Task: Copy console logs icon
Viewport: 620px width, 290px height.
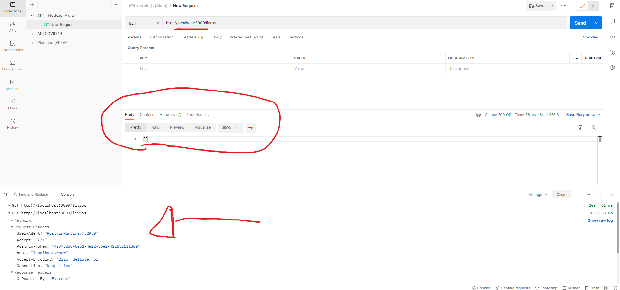Action: [x=579, y=194]
